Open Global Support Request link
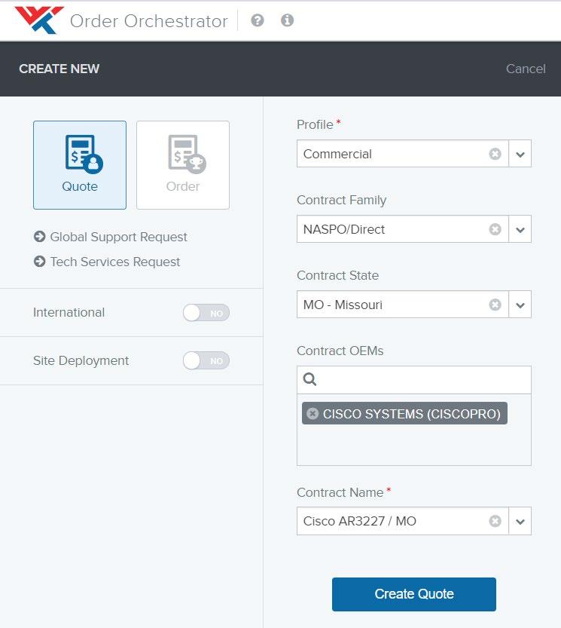 118,237
